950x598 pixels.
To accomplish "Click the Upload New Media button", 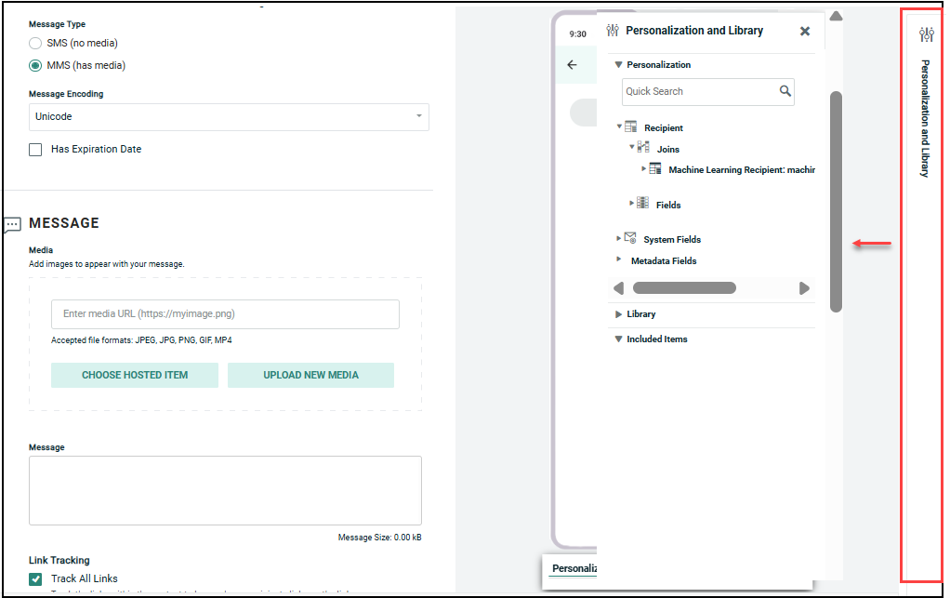I will 310,375.
